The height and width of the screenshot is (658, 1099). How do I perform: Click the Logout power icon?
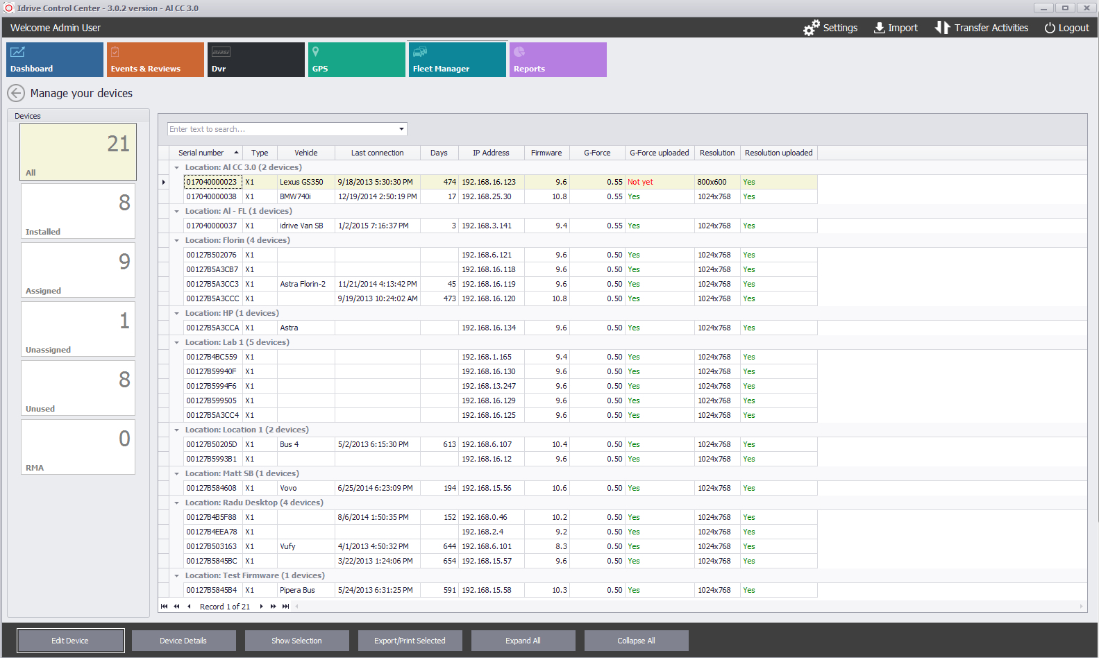[1050, 28]
